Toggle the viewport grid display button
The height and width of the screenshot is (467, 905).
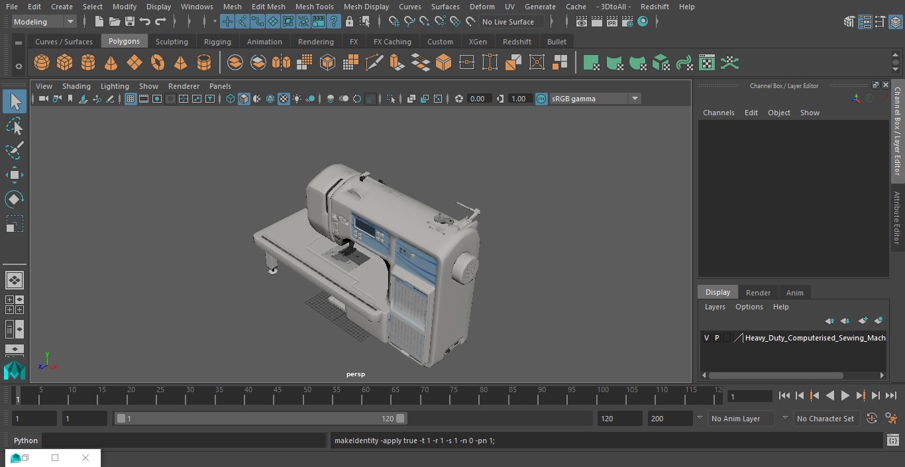pos(131,99)
